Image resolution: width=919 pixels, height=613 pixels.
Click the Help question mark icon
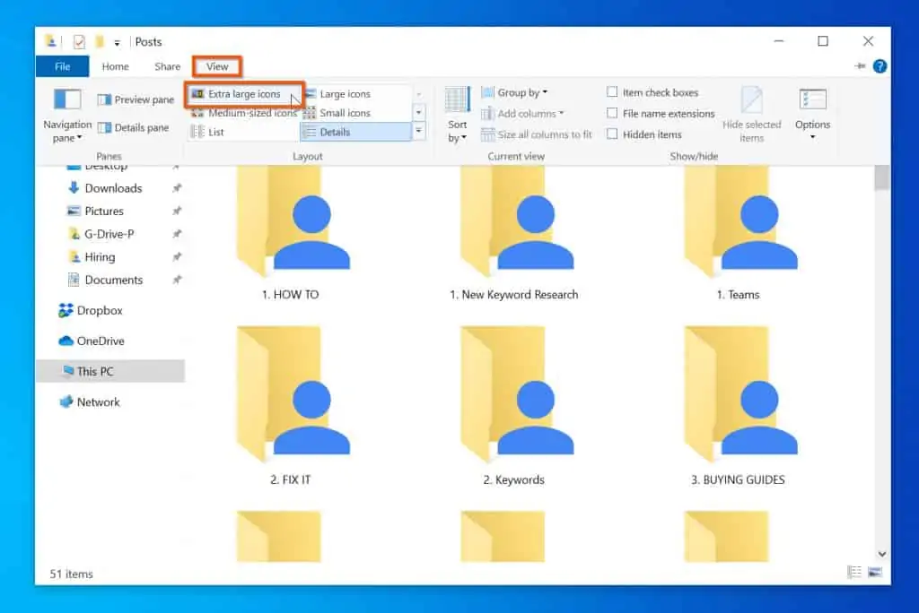click(x=880, y=66)
